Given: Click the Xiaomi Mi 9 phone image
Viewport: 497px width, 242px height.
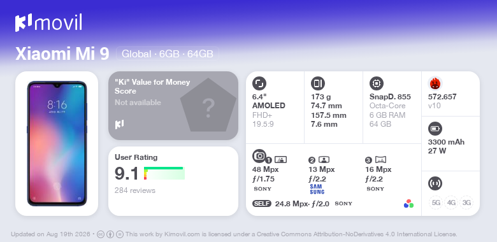Looking at the screenshot, I should coord(57,143).
